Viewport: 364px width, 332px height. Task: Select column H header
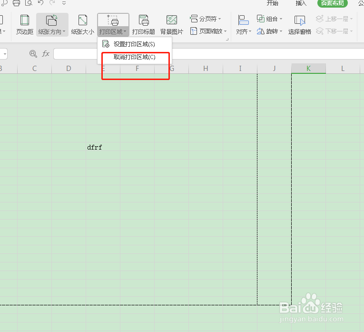click(x=206, y=69)
